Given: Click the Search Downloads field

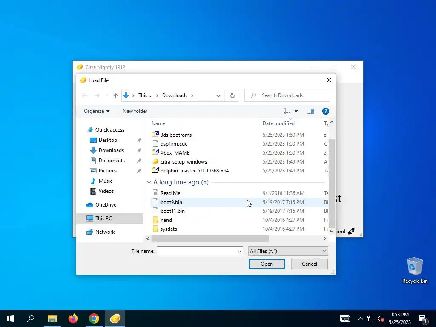Looking at the screenshot, I should coord(287,95).
